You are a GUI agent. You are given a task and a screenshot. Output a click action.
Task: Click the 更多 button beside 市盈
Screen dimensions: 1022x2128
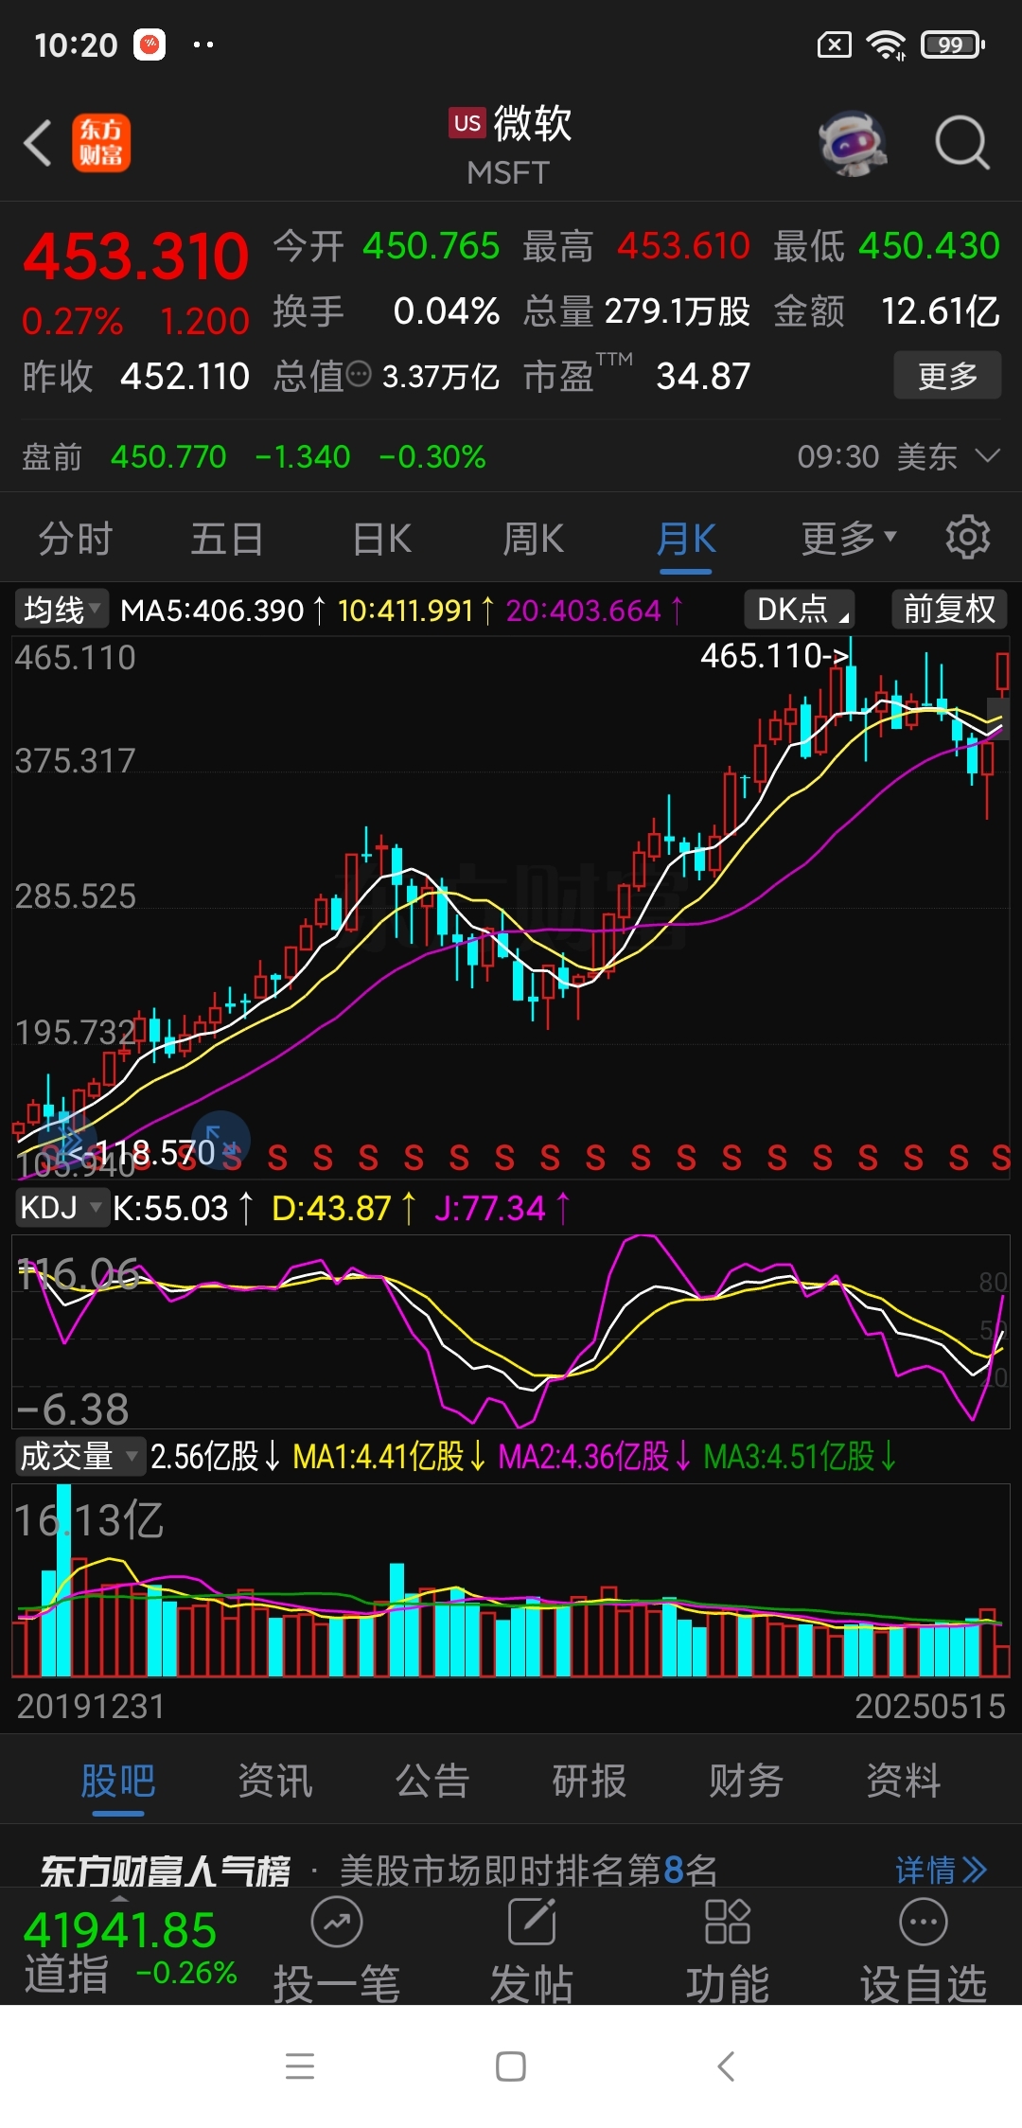click(947, 376)
